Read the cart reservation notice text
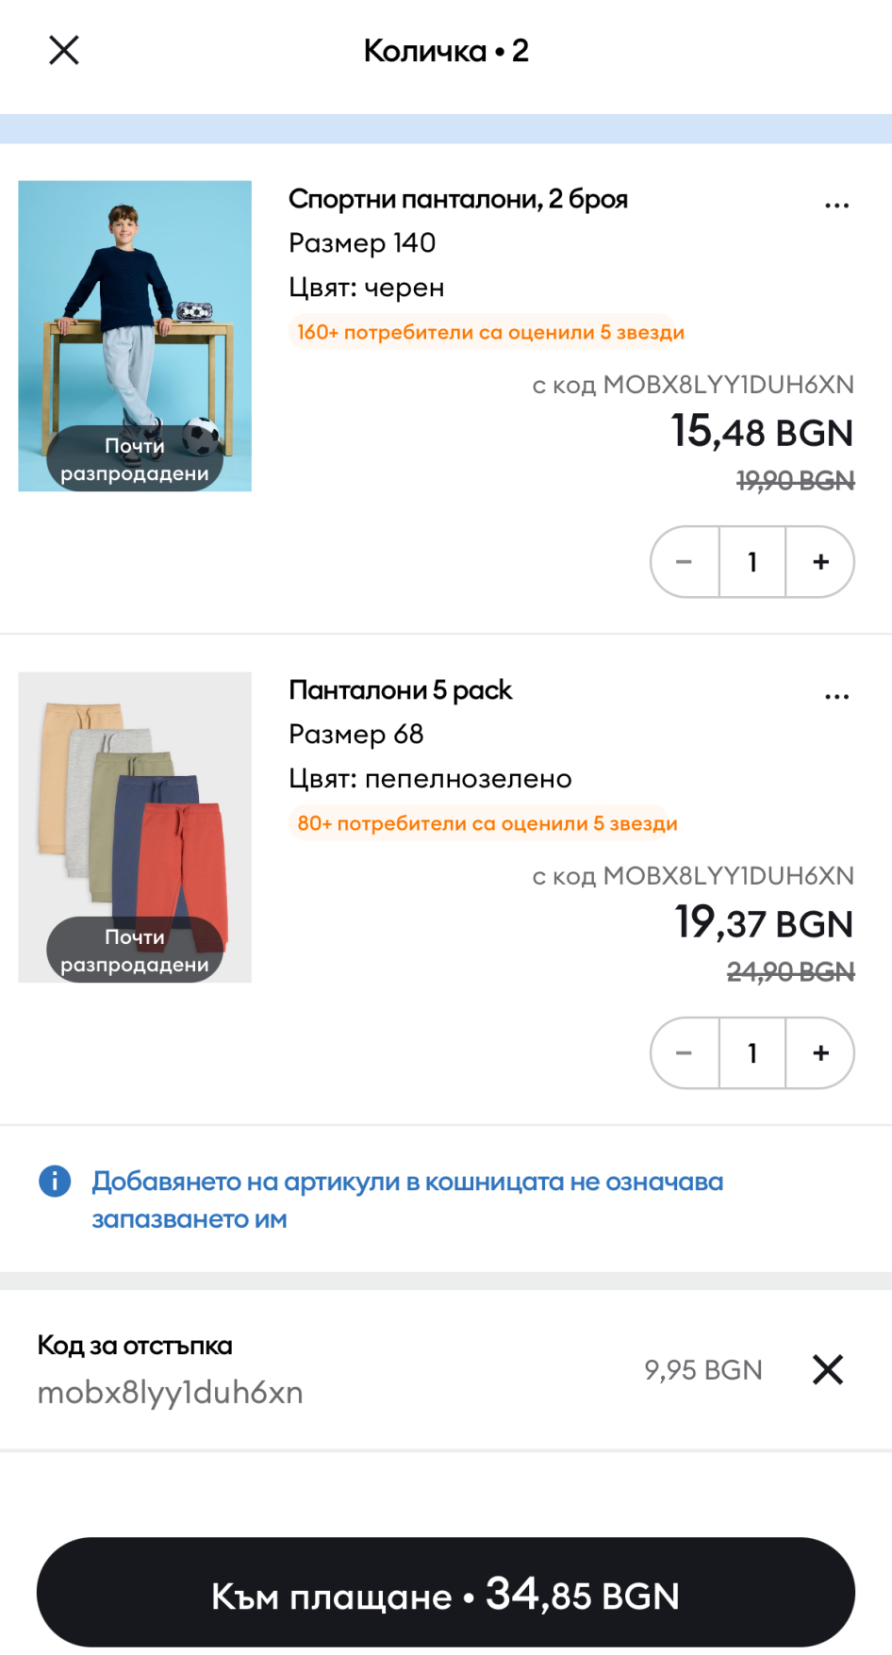 click(407, 1200)
